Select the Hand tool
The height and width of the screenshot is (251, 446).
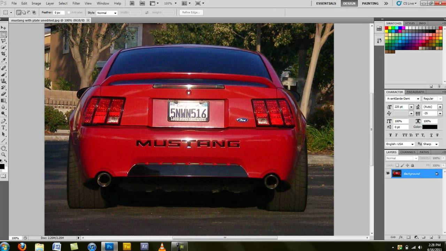[3, 148]
